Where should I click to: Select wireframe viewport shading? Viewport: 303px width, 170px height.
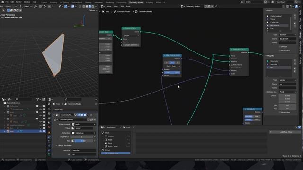84,6
